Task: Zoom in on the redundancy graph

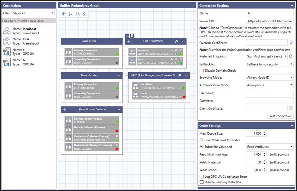Action: pos(70,14)
